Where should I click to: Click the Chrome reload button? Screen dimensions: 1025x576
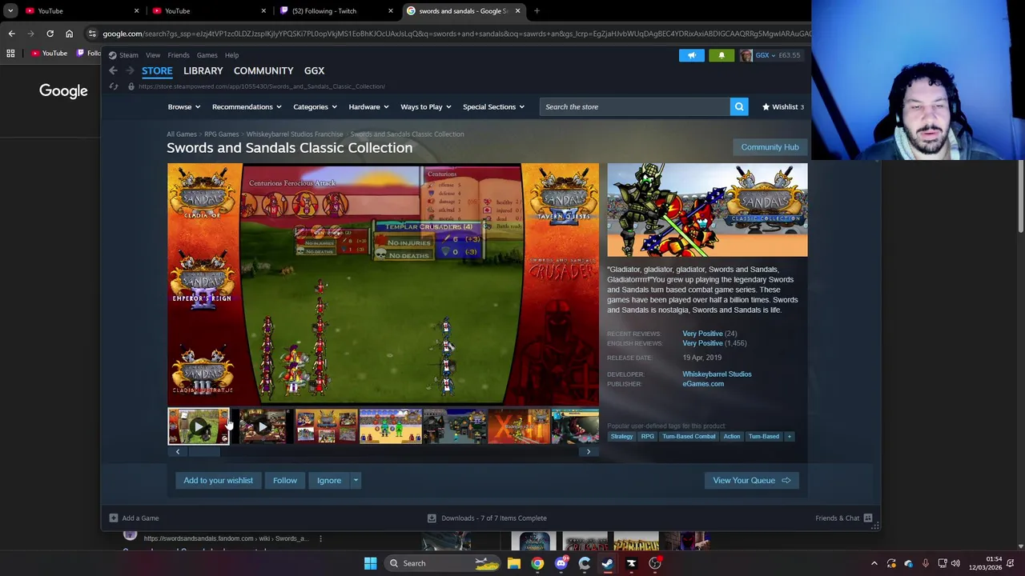point(50,34)
